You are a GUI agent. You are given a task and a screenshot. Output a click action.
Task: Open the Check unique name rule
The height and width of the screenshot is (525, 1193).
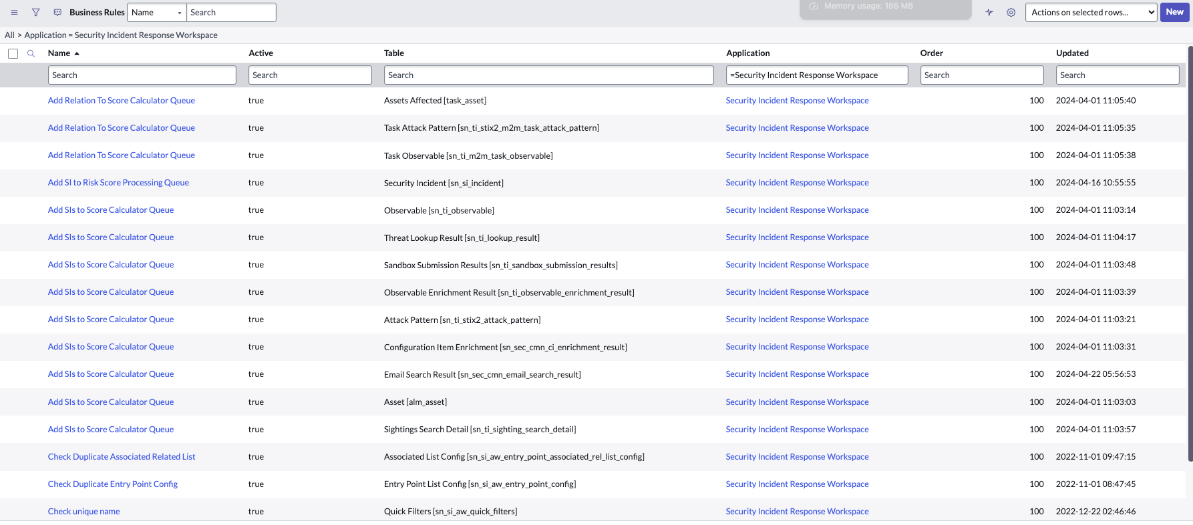tap(84, 512)
